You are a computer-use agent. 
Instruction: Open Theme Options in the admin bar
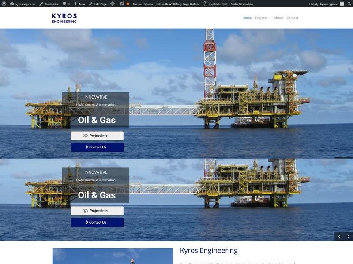point(143,4)
